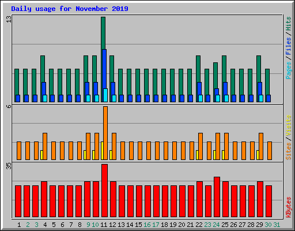Click the orange sites bar for day 30
Image resolution: width=295 pixels, height=231 pixels.
pyautogui.click(x=270, y=151)
